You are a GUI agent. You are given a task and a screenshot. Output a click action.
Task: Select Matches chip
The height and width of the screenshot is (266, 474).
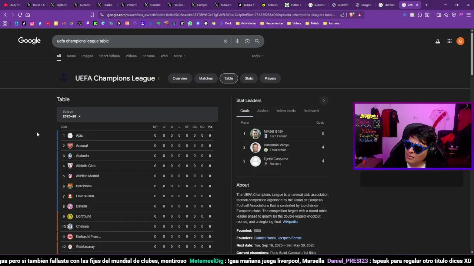[206, 78]
